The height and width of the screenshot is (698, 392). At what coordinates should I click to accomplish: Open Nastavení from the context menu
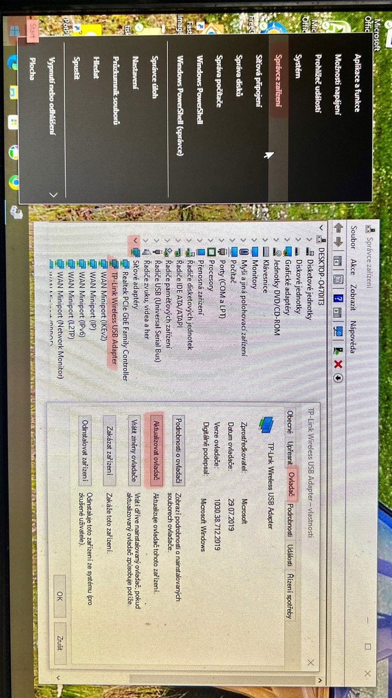[135, 72]
